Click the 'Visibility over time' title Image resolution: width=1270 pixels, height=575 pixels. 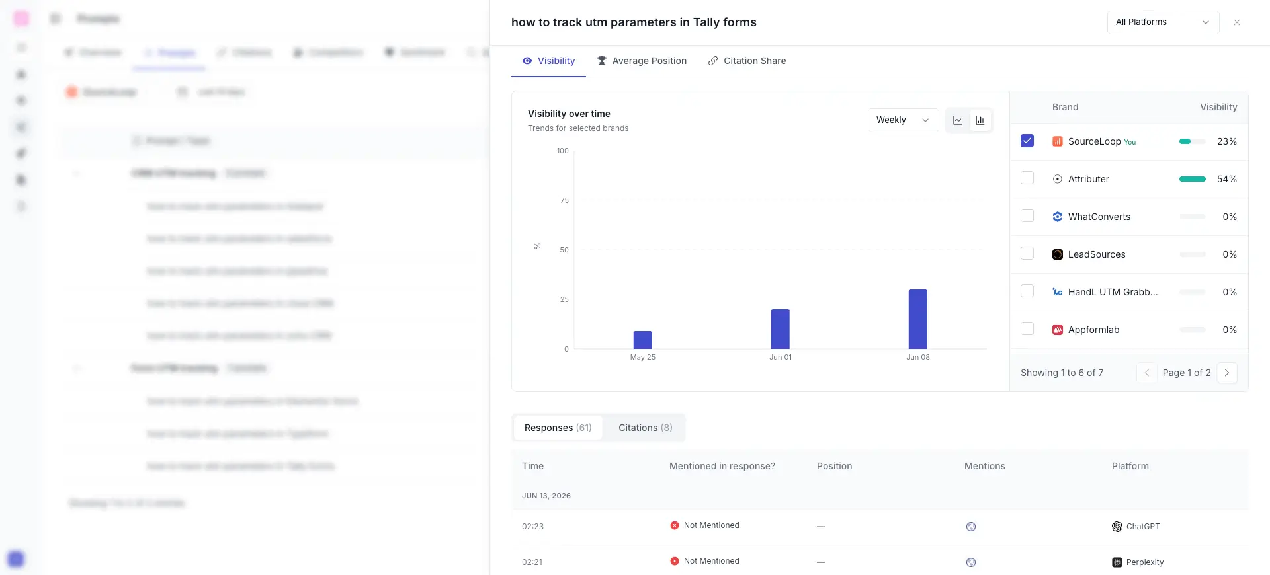[569, 114]
